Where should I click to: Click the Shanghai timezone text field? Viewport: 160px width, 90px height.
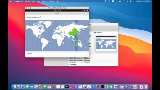point(57,53)
